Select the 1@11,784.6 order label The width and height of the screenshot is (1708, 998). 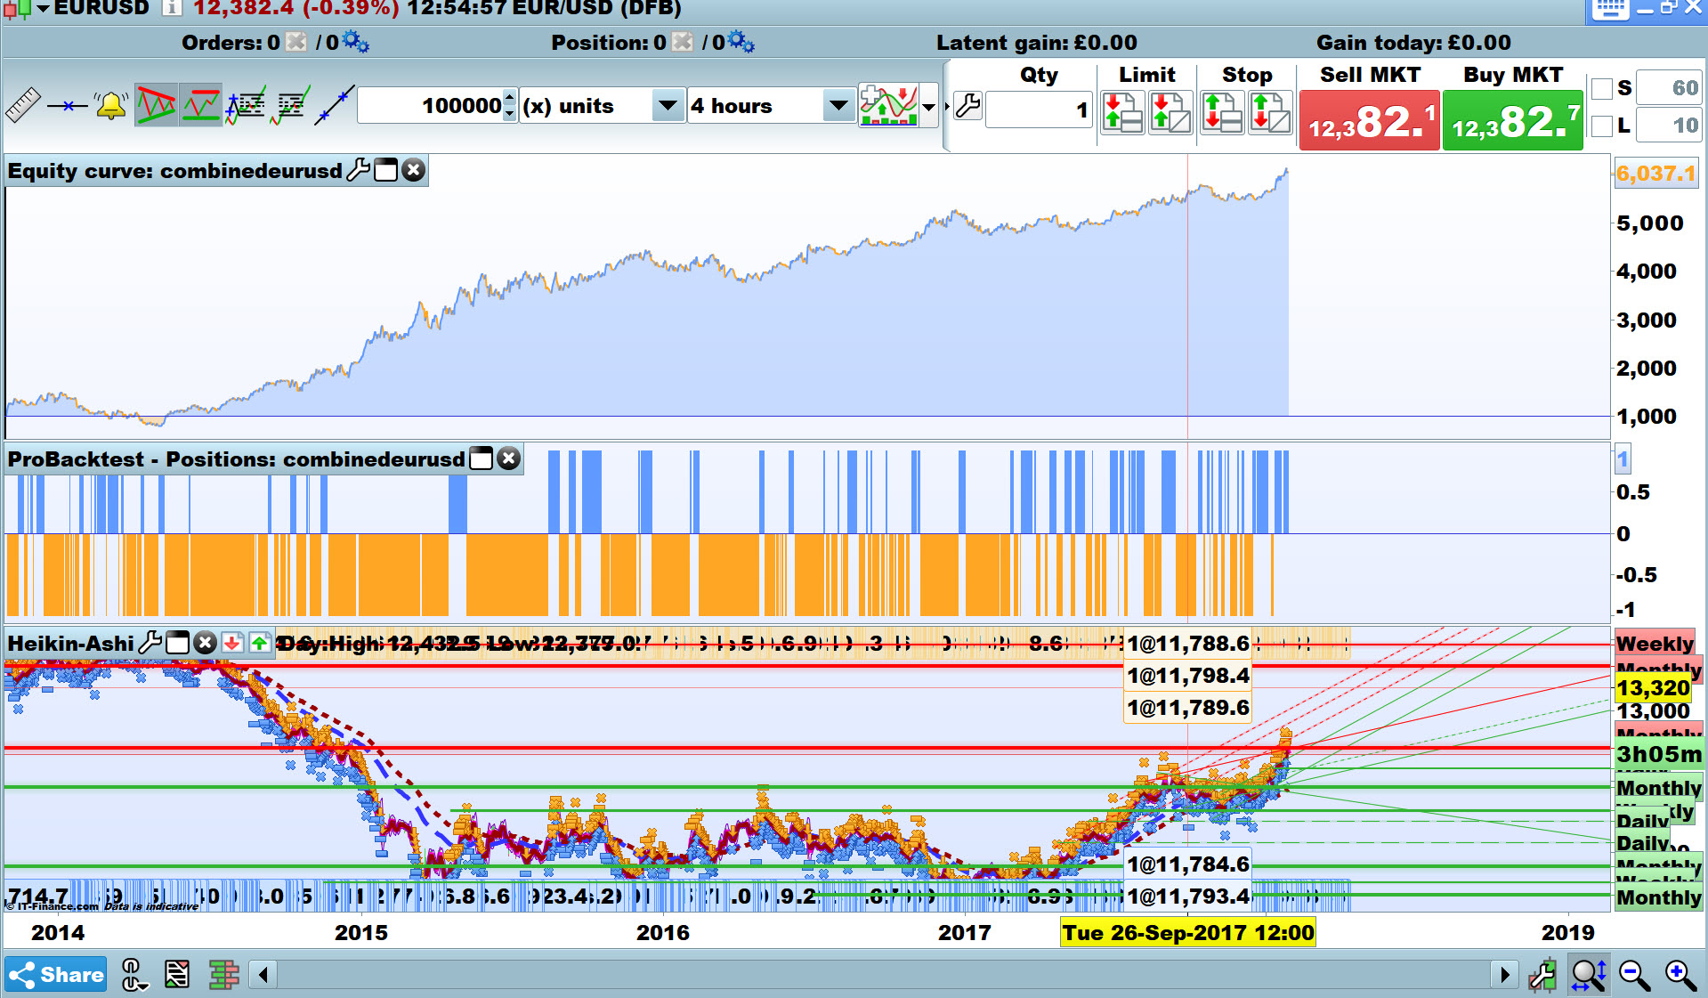click(x=1188, y=864)
